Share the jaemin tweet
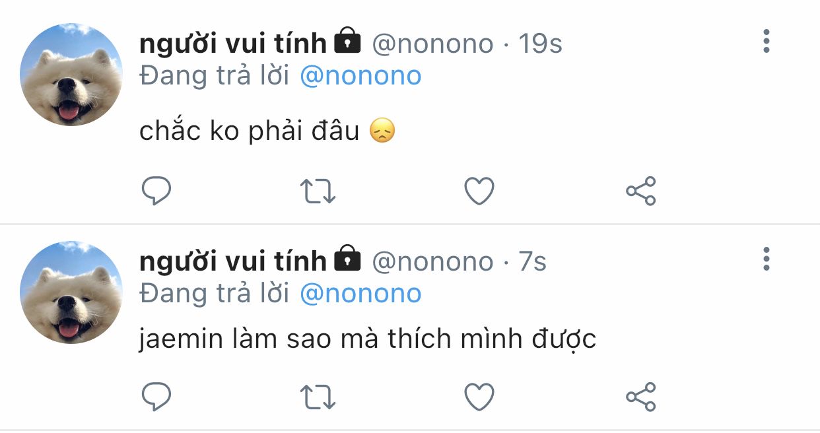 point(640,397)
